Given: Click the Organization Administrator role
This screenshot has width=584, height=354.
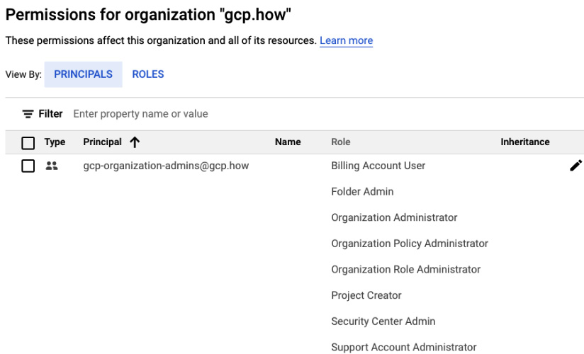Looking at the screenshot, I should (x=394, y=217).
